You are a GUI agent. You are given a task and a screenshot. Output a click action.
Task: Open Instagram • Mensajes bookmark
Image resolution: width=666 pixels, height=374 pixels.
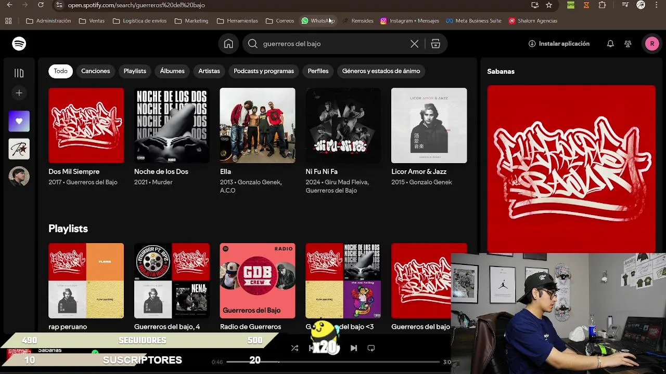[x=409, y=21]
